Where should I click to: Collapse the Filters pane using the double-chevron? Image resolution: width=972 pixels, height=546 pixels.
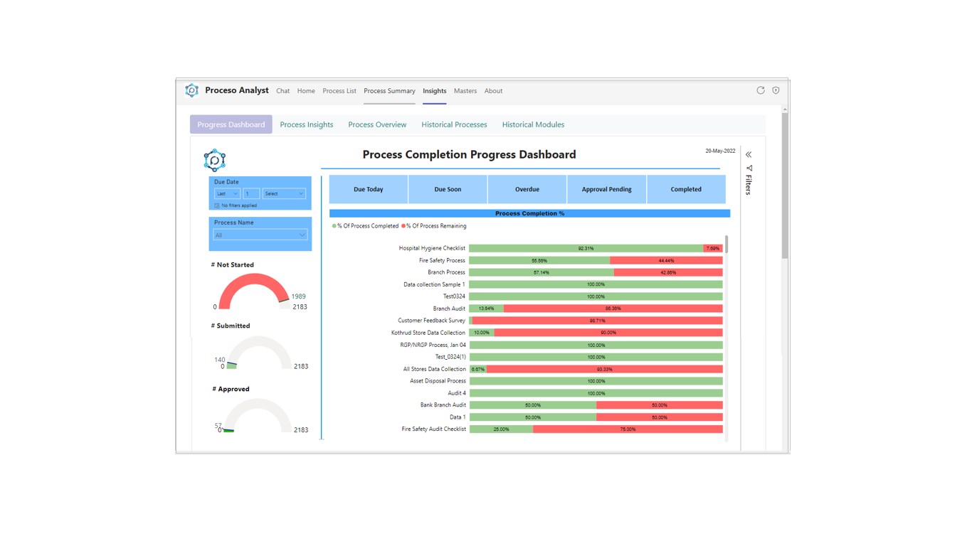749,154
